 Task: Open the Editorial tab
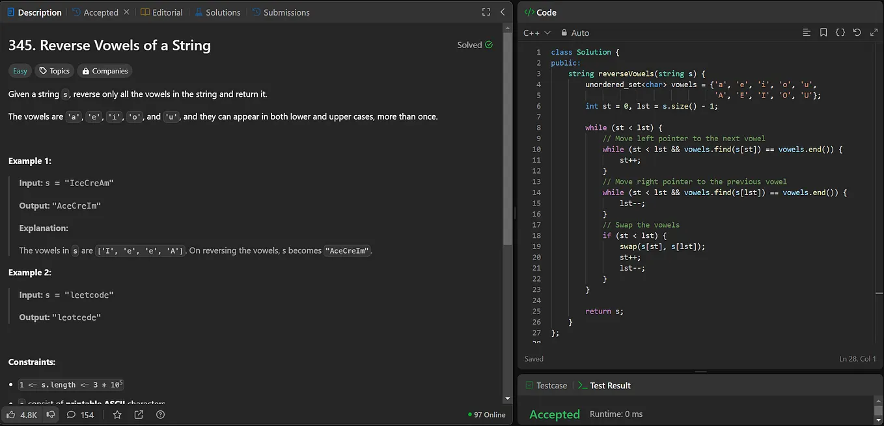pos(167,12)
